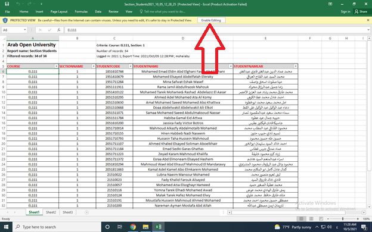372x232 pixels.
Task: Click horizontal scrollbar right arrow
Action: [x=364, y=212]
